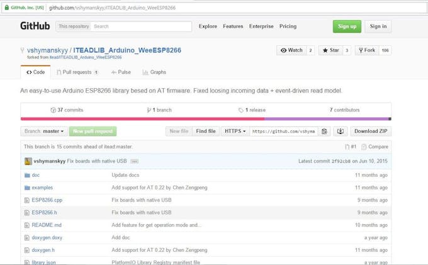Open the Branch: master dropdown
The width and height of the screenshot is (428, 265).
pyautogui.click(x=44, y=132)
